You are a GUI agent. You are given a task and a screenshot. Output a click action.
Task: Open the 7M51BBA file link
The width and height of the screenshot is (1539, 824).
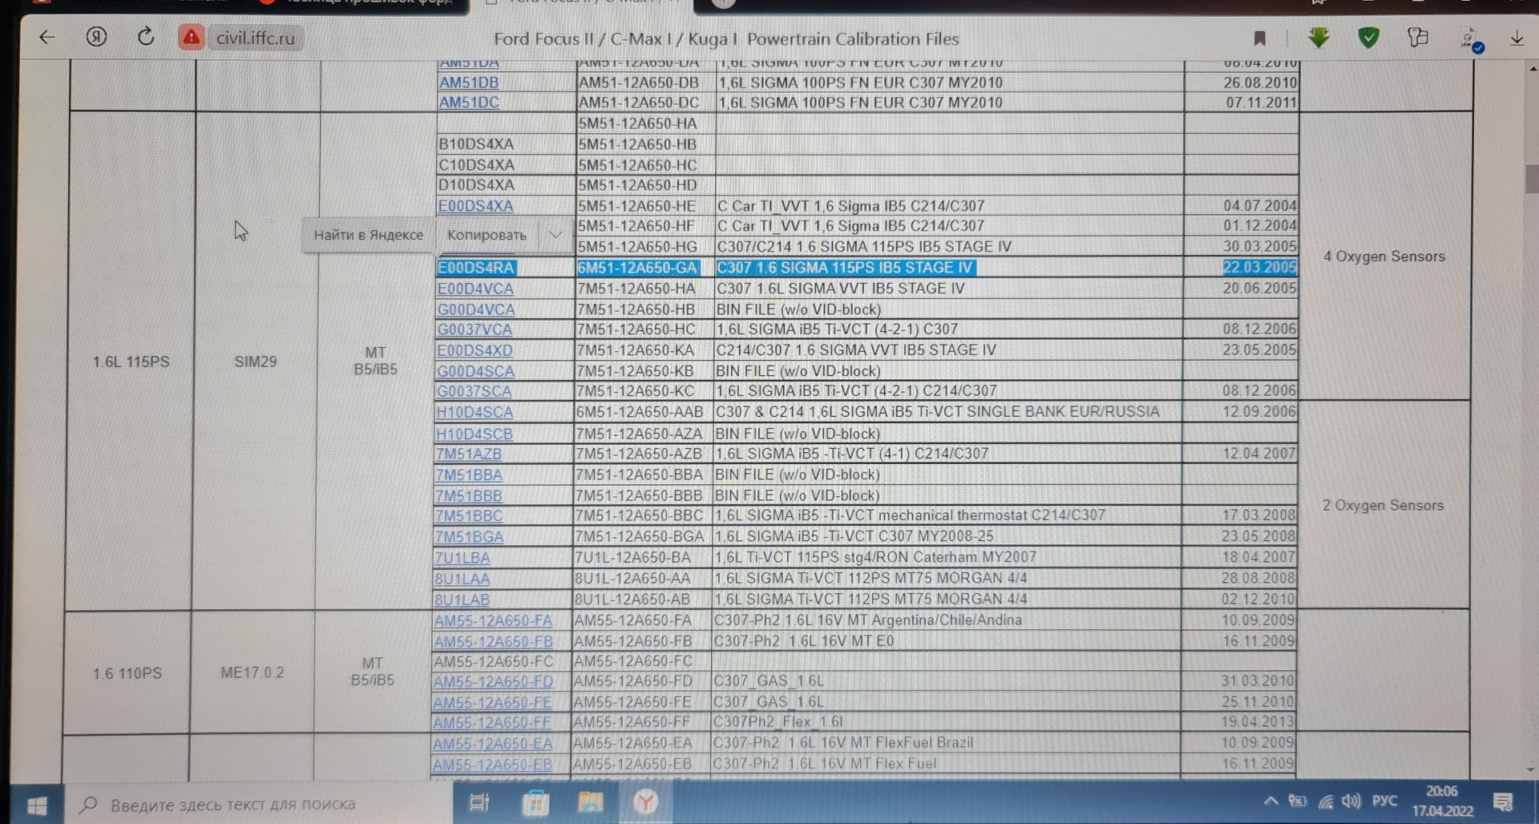tap(469, 475)
